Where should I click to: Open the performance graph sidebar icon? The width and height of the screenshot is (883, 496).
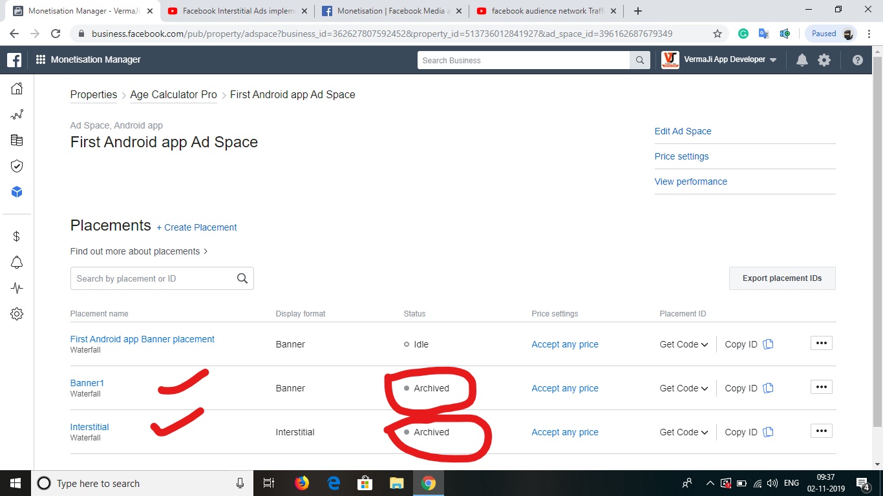pyautogui.click(x=17, y=115)
